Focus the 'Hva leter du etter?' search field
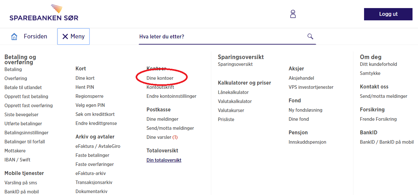418x195 pixels. tap(220, 36)
